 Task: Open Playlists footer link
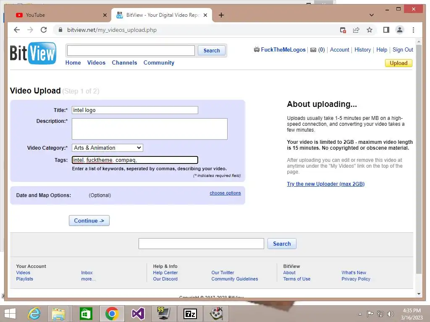click(24, 279)
